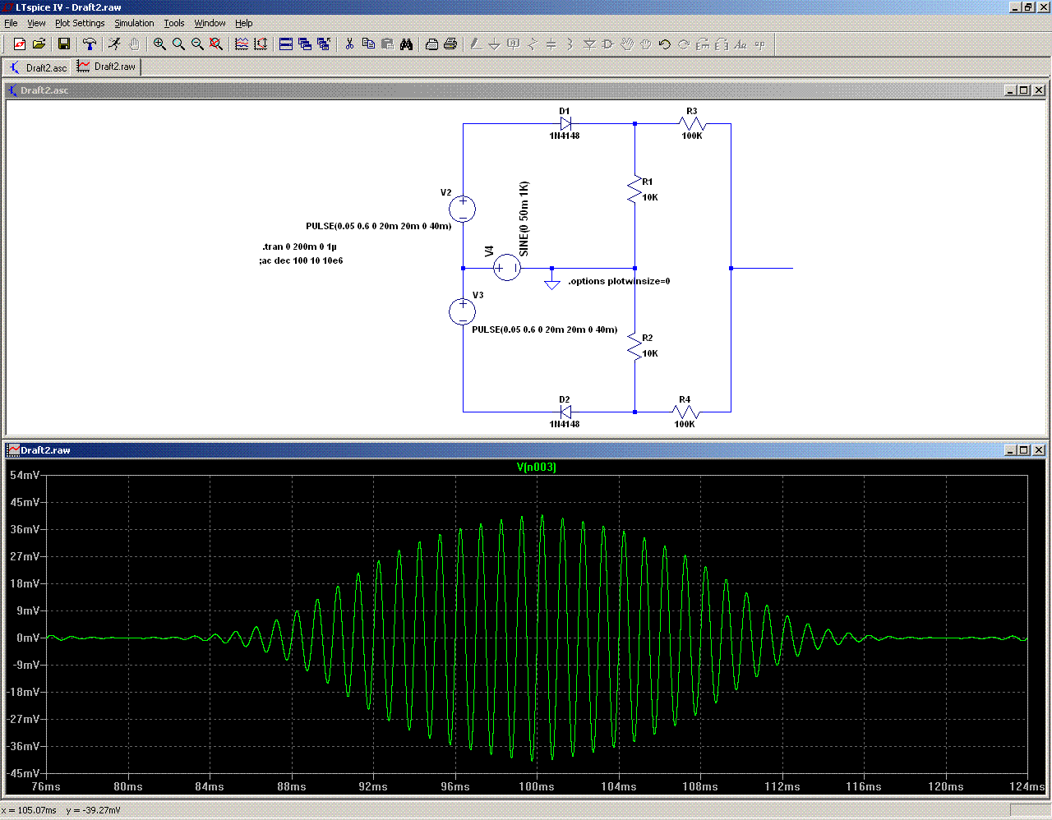The image size is (1052, 820).
Task: Click the Zoom In magnifier icon
Action: tap(159, 44)
